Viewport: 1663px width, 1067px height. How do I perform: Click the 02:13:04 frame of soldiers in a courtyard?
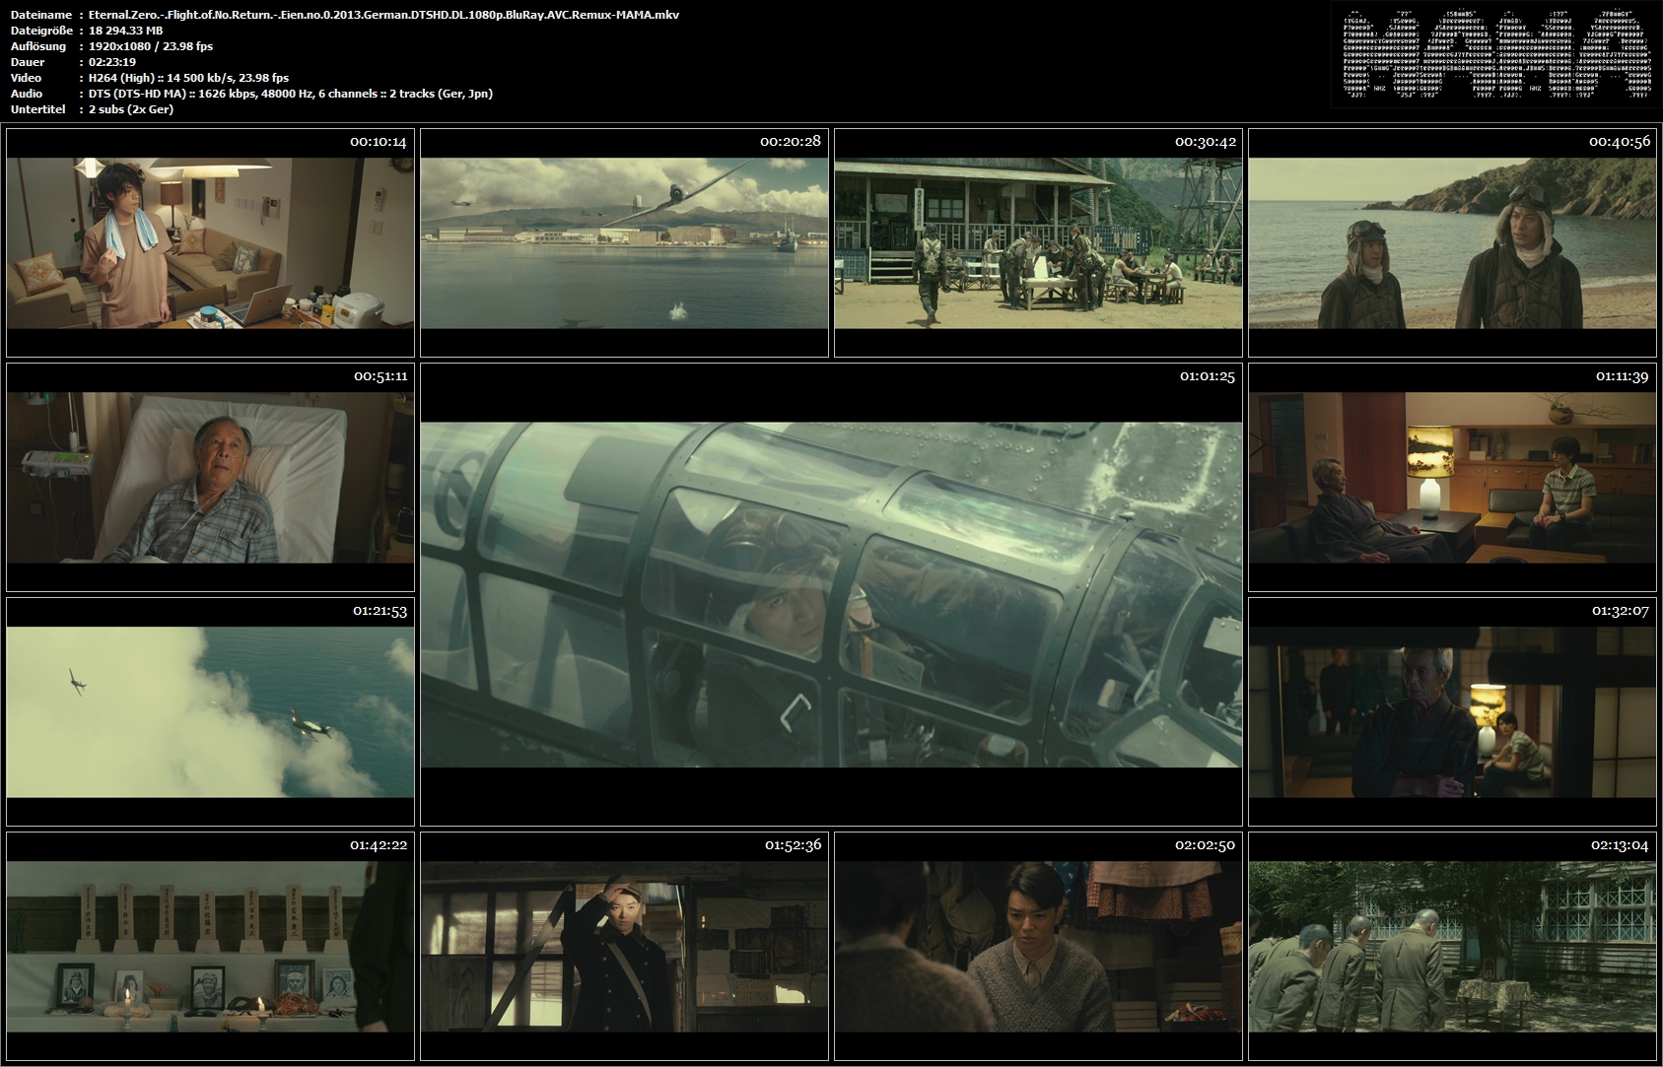tap(1452, 946)
